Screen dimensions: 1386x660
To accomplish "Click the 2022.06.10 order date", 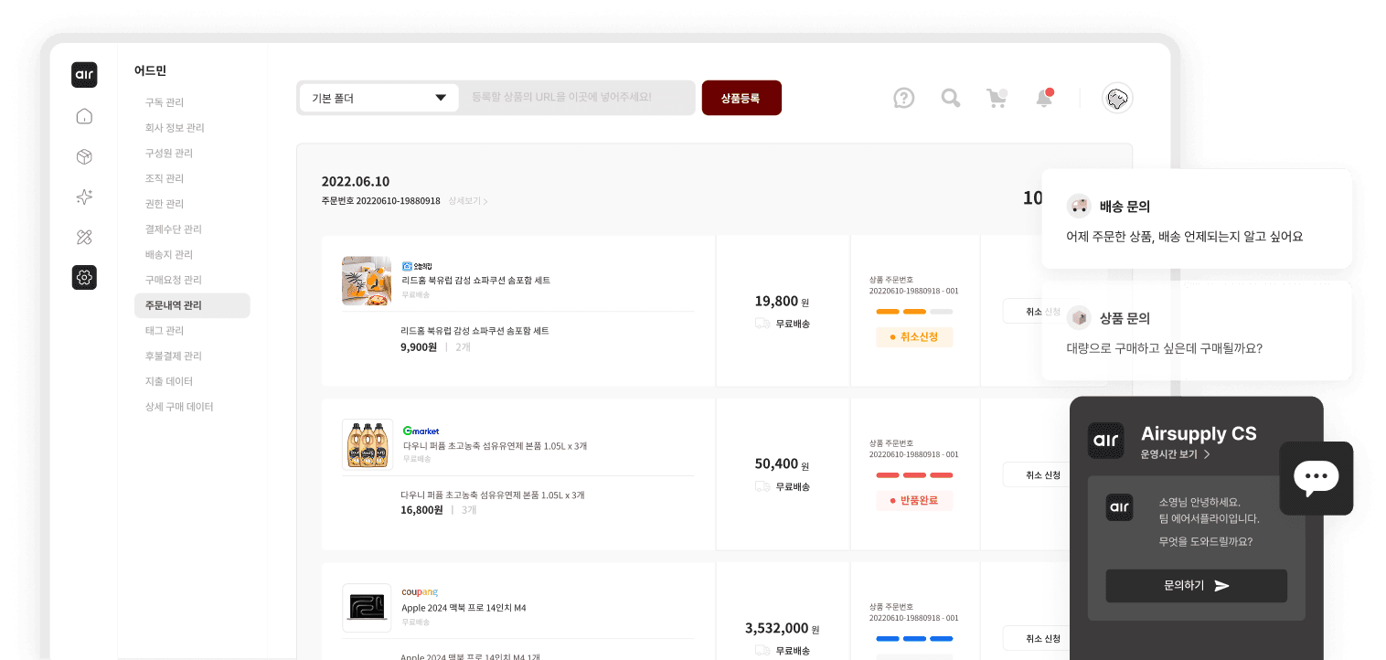I will pyautogui.click(x=355, y=181).
